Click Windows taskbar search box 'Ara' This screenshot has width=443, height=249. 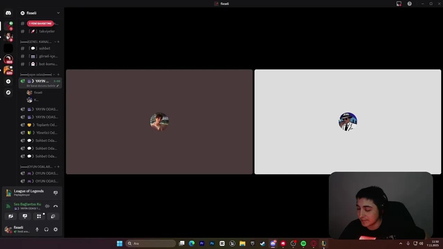coord(151,243)
